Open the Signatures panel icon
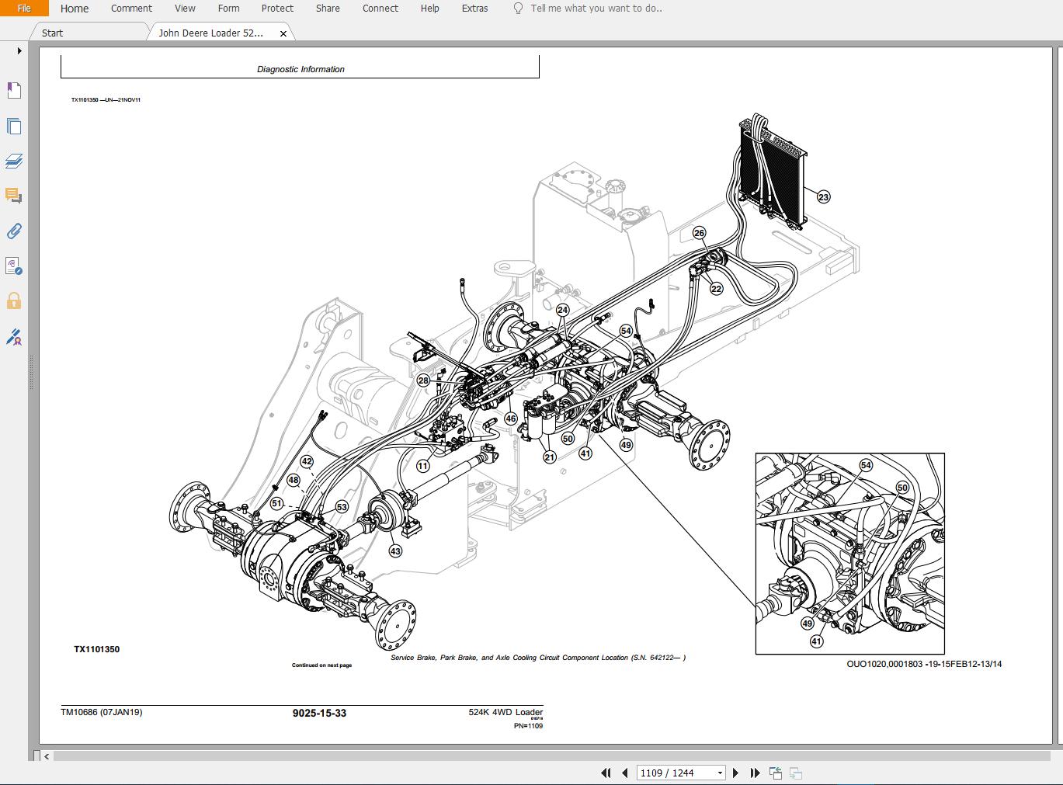The height and width of the screenshot is (785, 1063). click(x=14, y=266)
